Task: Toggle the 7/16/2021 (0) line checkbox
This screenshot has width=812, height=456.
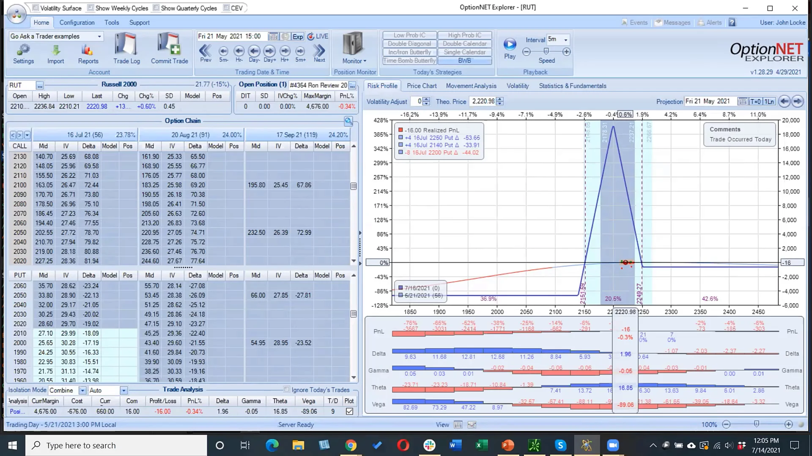Action: click(x=401, y=288)
